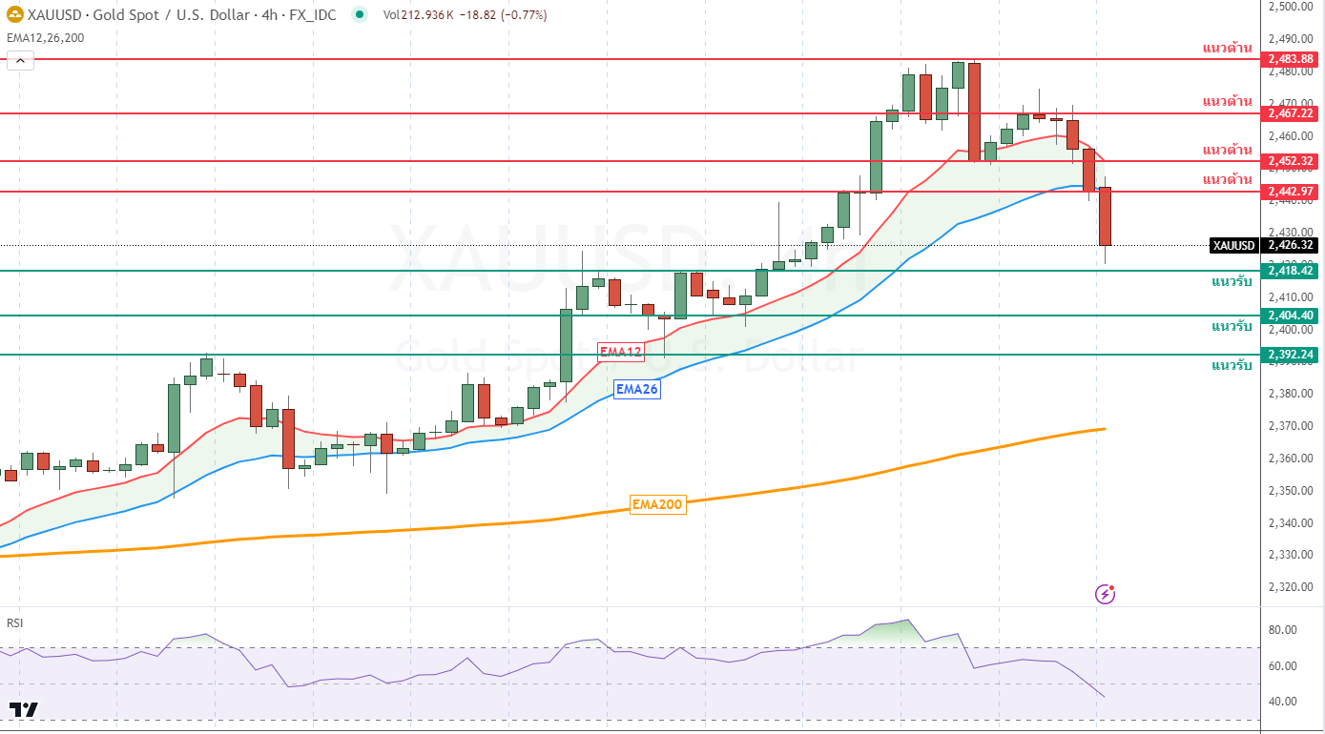Image resolution: width=1325 pixels, height=734 pixels.
Task: Click the orange EMA200 line label
Action: (657, 504)
